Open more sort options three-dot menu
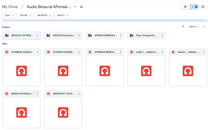The image size is (208, 130). click(204, 27)
